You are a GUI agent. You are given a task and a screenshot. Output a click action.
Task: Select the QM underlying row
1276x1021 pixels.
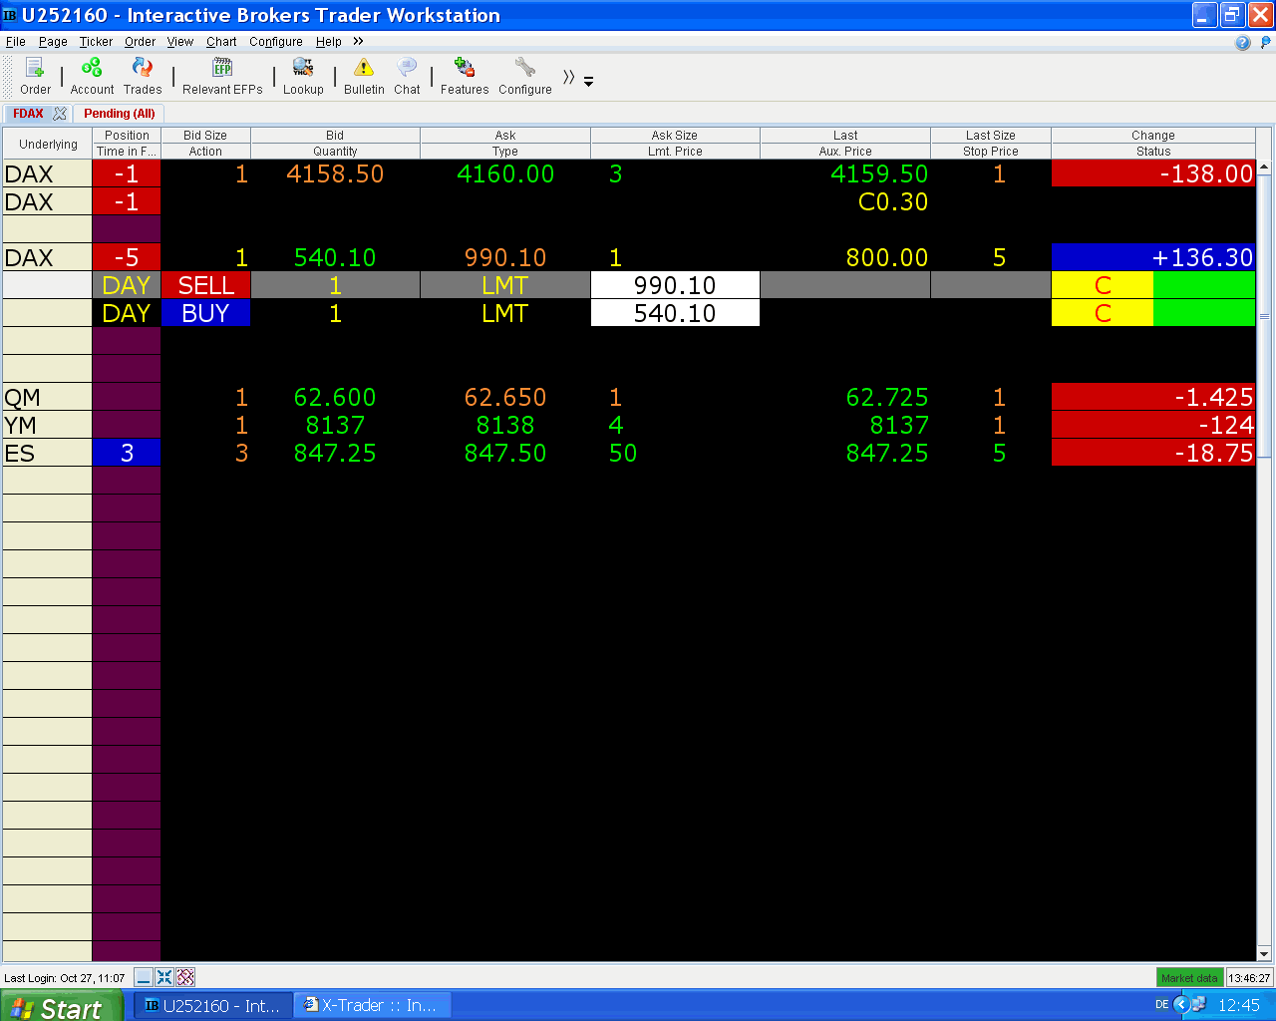pyautogui.click(x=47, y=397)
